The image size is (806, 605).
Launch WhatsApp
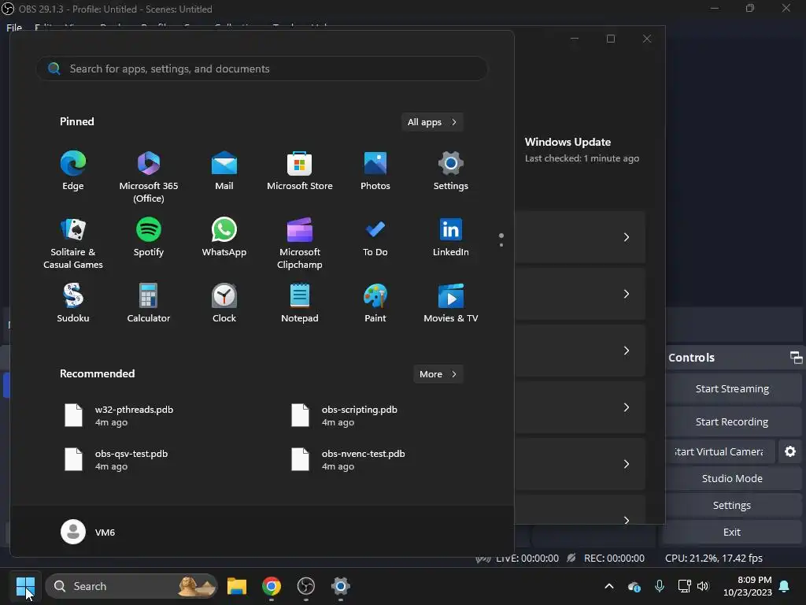click(x=224, y=236)
